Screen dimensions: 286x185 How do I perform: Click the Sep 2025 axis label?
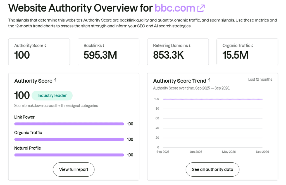click(x=163, y=152)
